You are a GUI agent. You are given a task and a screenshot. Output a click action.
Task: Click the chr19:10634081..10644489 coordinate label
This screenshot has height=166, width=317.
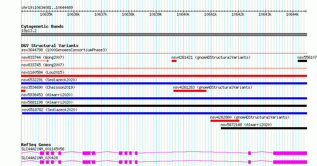point(47,7)
